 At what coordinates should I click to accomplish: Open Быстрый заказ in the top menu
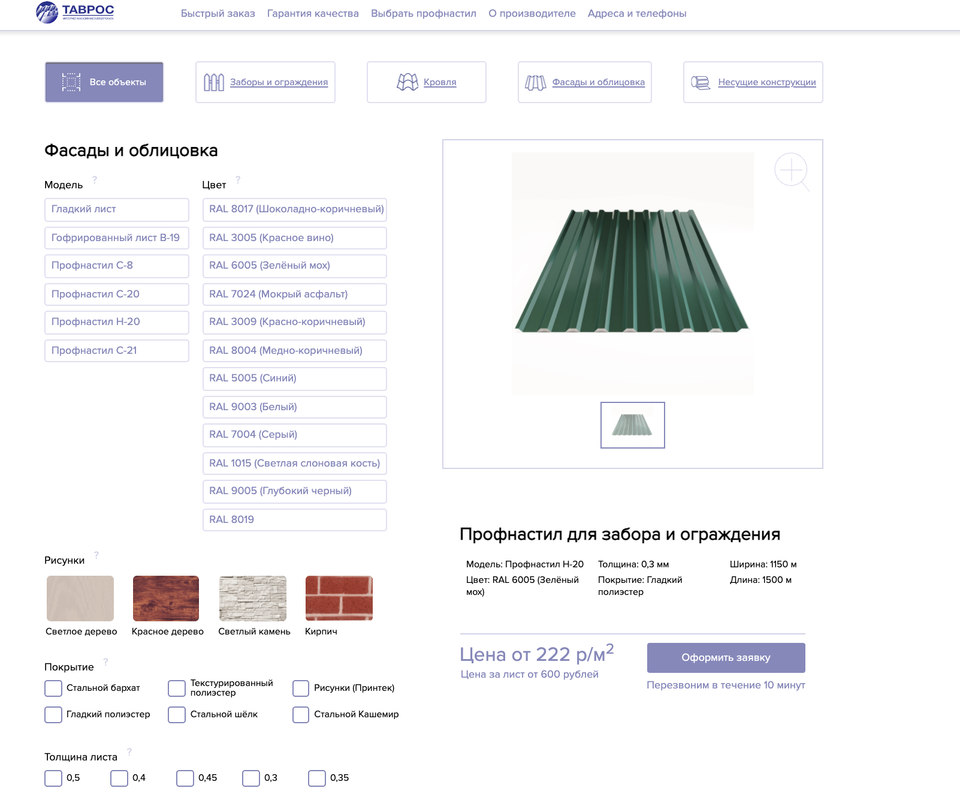pyautogui.click(x=218, y=13)
